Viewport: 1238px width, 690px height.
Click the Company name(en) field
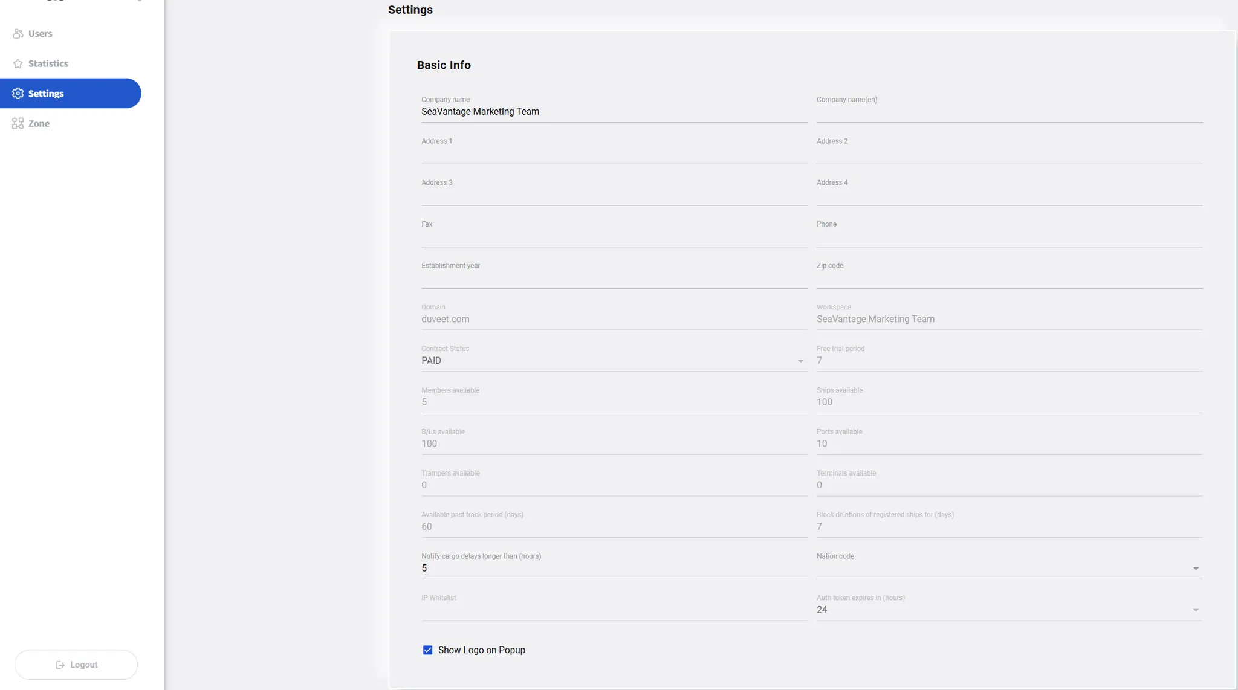[1009, 112]
